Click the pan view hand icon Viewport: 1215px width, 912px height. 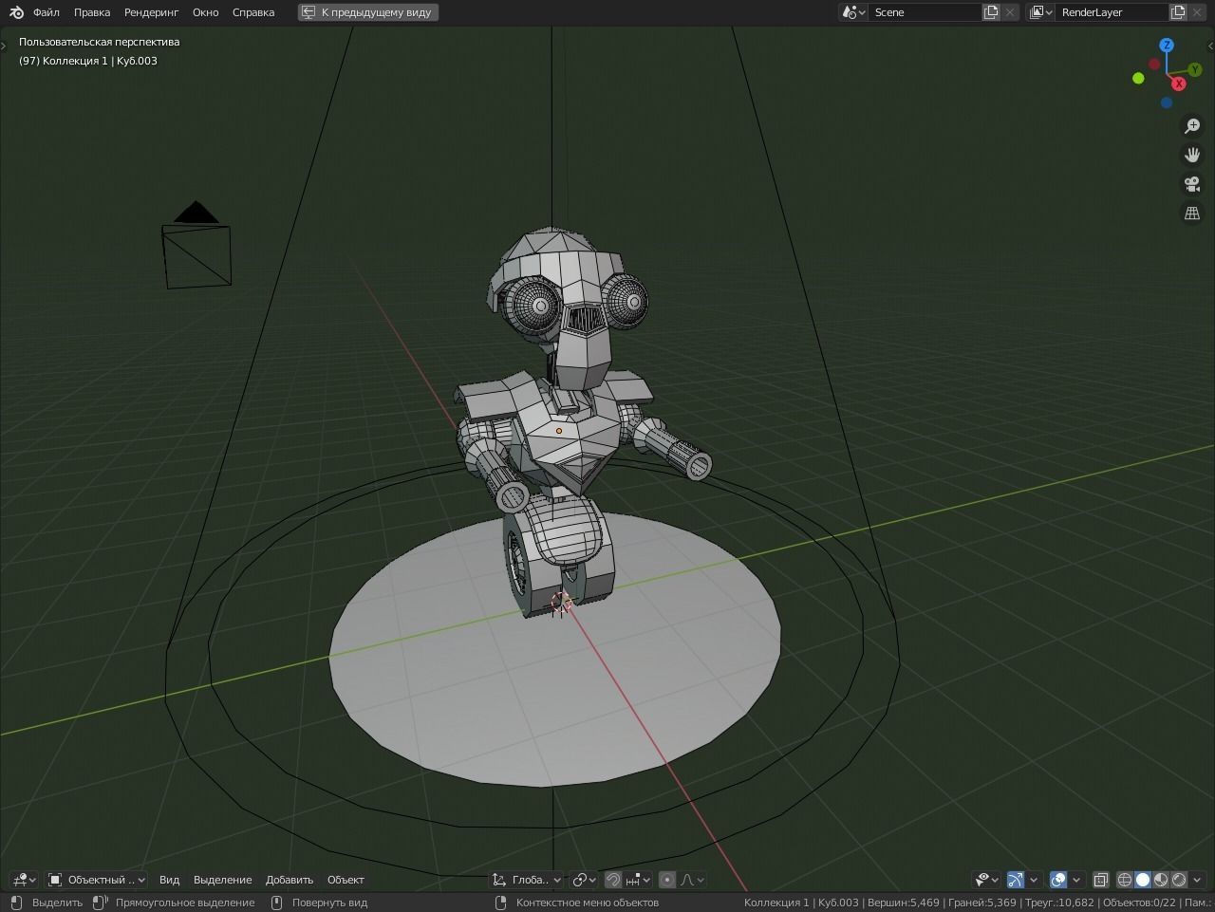pos(1192,155)
